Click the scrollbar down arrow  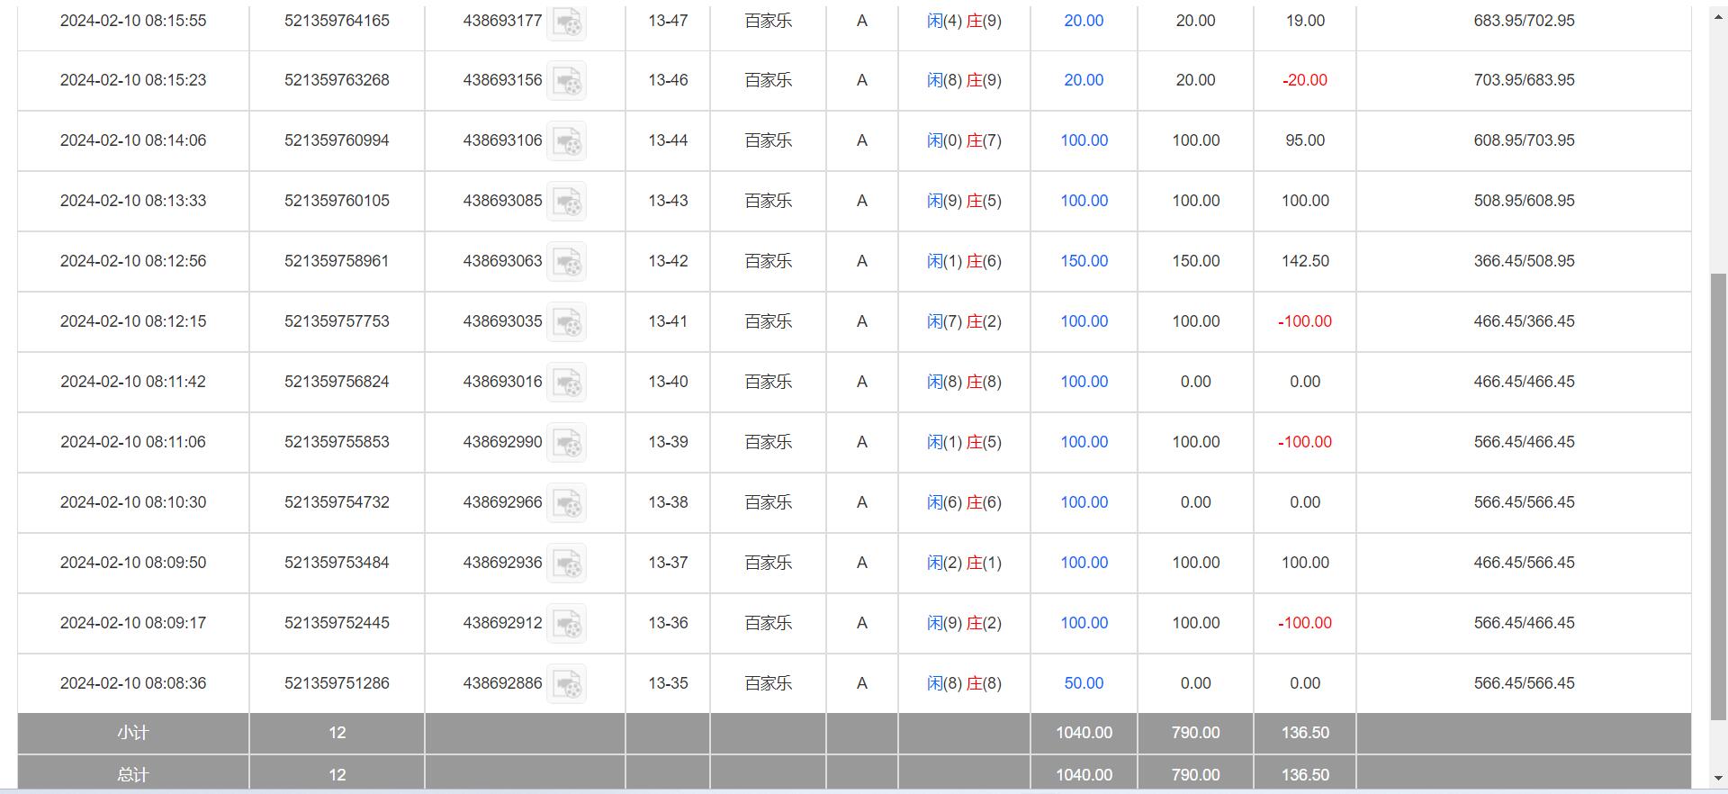tap(1719, 778)
